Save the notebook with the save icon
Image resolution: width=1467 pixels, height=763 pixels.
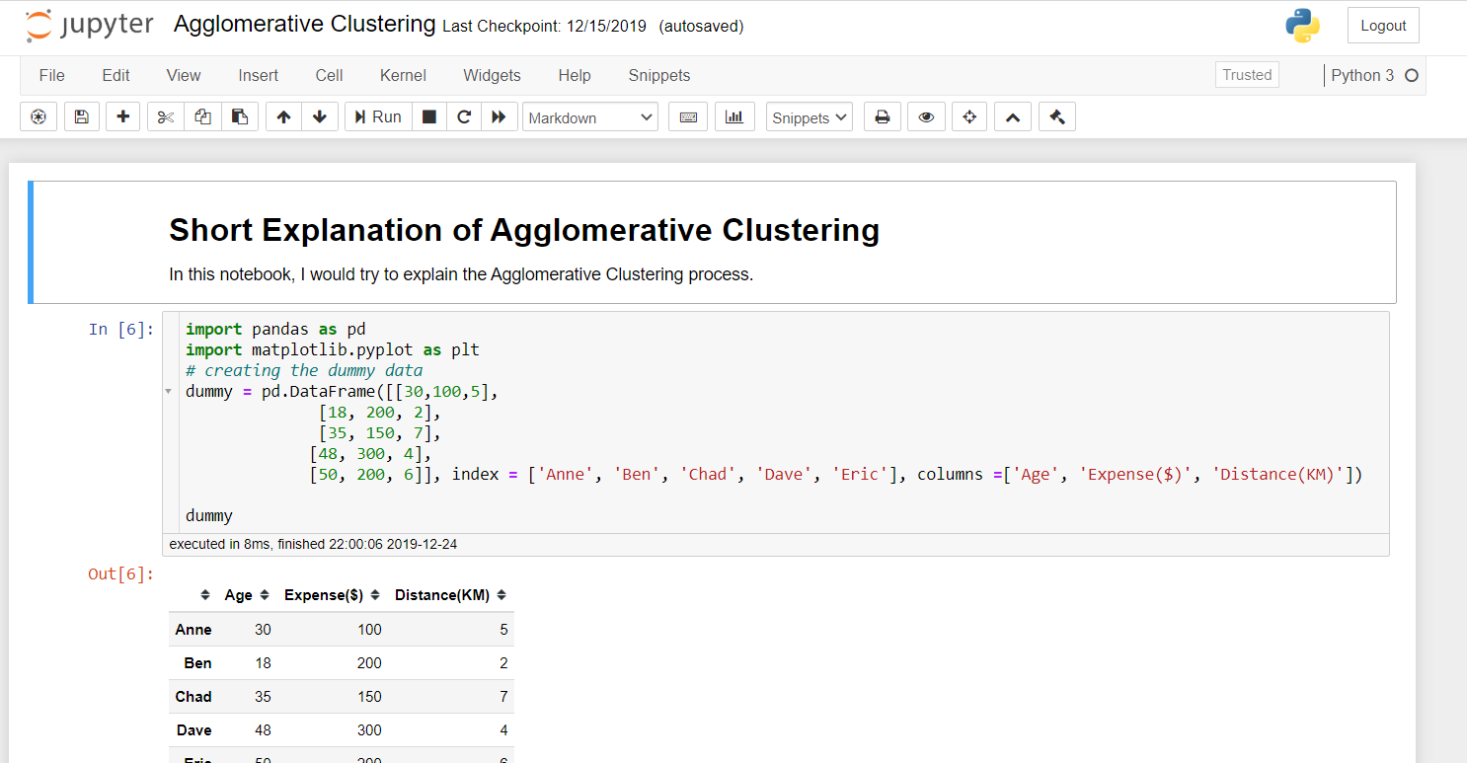(82, 116)
